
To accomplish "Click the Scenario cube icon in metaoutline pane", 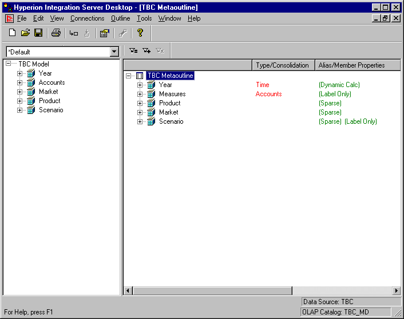I will tap(151, 121).
